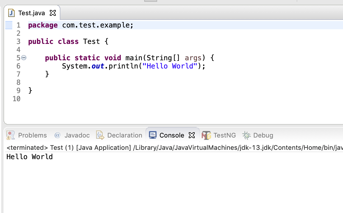Open the TestNG tab
The image size is (343, 213).
click(x=224, y=135)
